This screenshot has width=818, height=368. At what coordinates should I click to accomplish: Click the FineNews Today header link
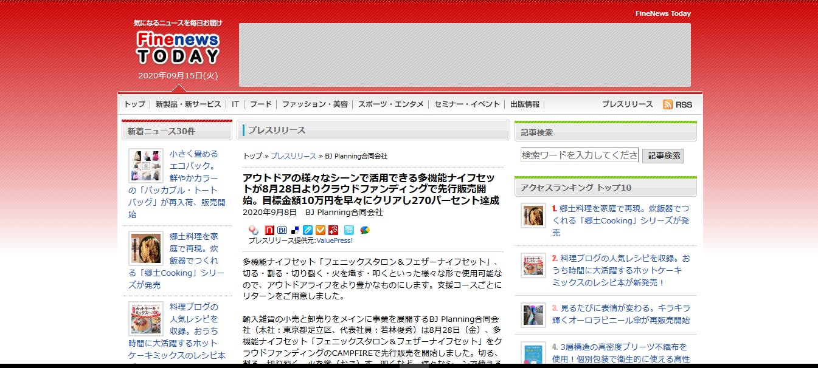click(x=663, y=13)
